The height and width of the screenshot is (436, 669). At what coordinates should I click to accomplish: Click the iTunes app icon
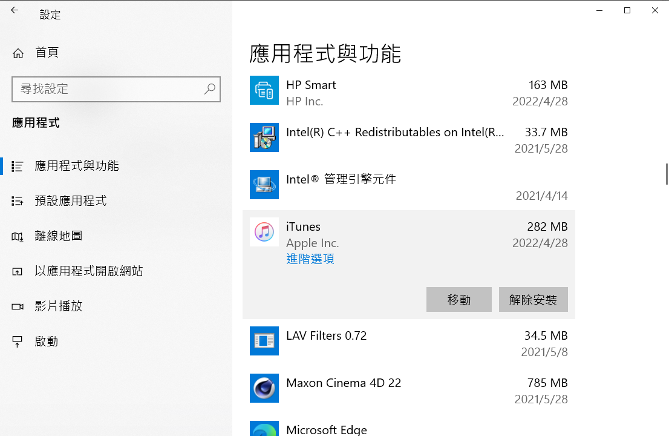(x=264, y=232)
